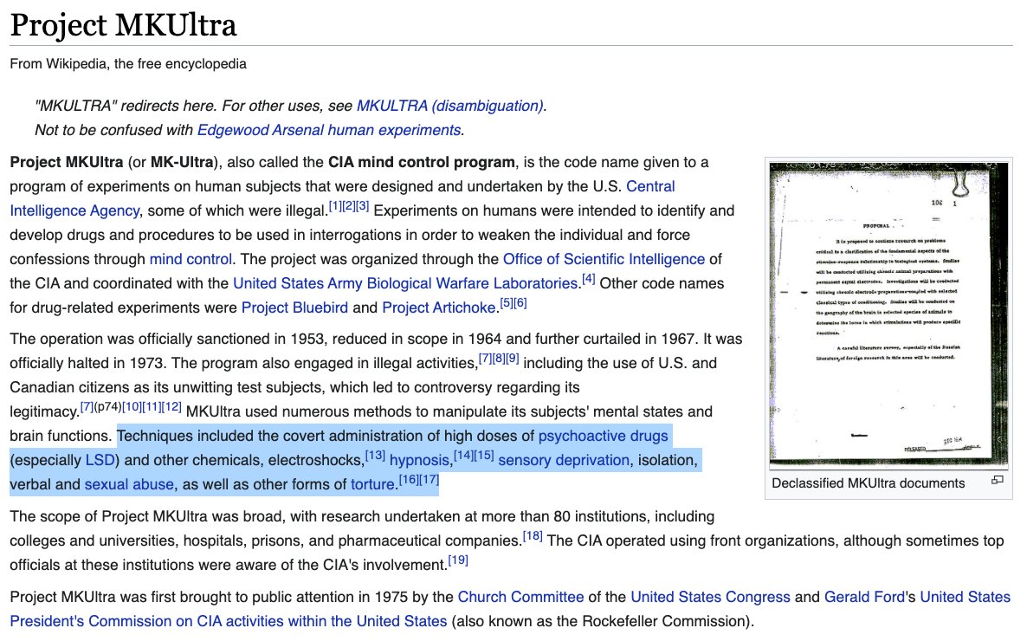This screenshot has height=641, width=1027.
Task: Jump to citation [19]
Action: (458, 560)
